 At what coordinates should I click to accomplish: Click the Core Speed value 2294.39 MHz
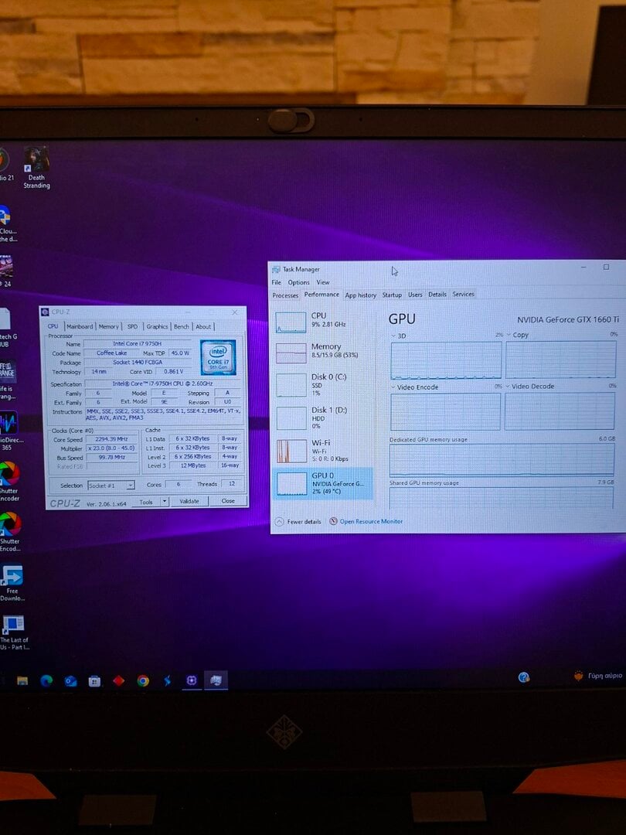[x=112, y=439]
